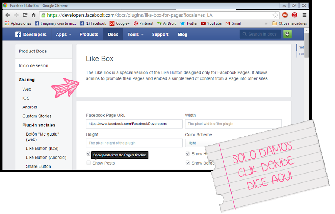Switch to Facebook Like Box tab
The image size is (335, 214).
click(x=39, y=6)
